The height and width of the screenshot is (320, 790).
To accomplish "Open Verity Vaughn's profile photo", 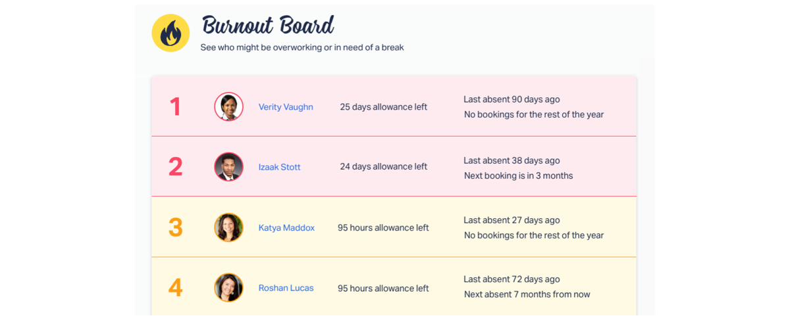I will click(228, 106).
